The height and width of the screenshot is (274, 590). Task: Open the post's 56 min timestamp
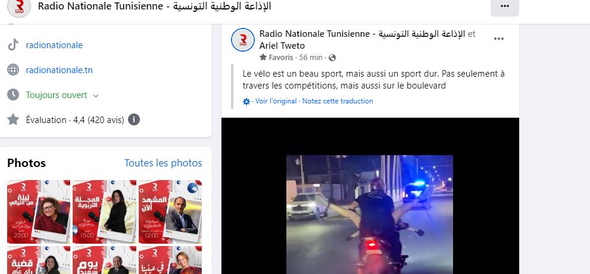coord(311,58)
